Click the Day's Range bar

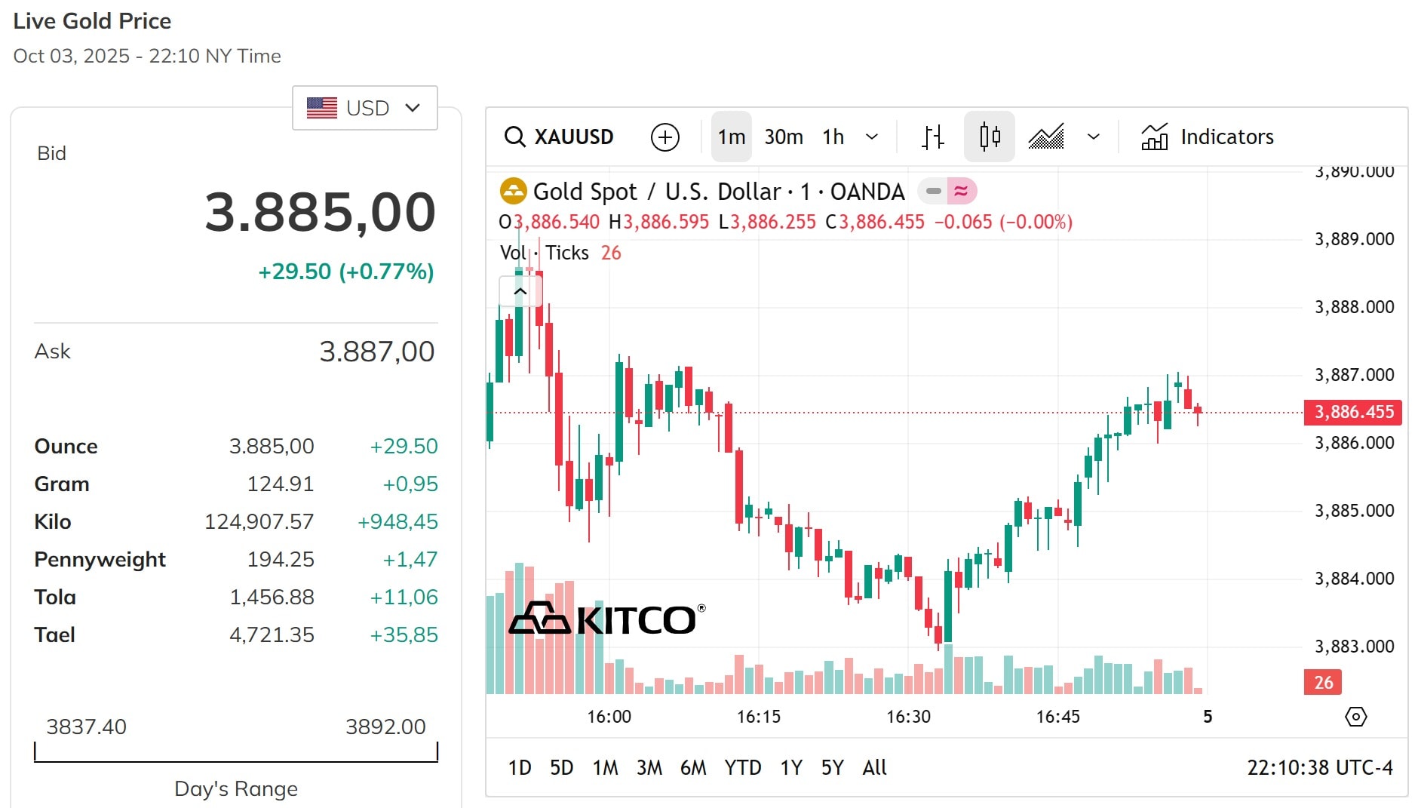(236, 753)
